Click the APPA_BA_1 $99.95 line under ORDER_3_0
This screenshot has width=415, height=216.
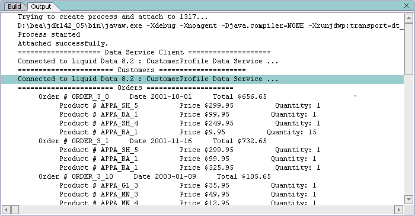188,114
